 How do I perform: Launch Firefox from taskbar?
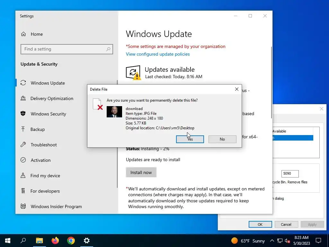[55, 241]
